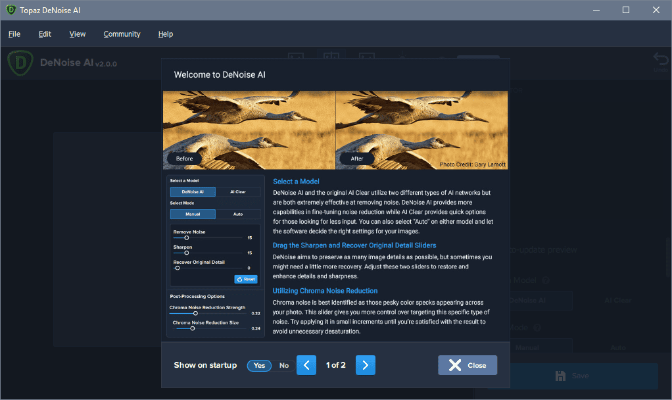Click the DeNoise AI shield logo in the header
672x400 pixels.
point(20,63)
